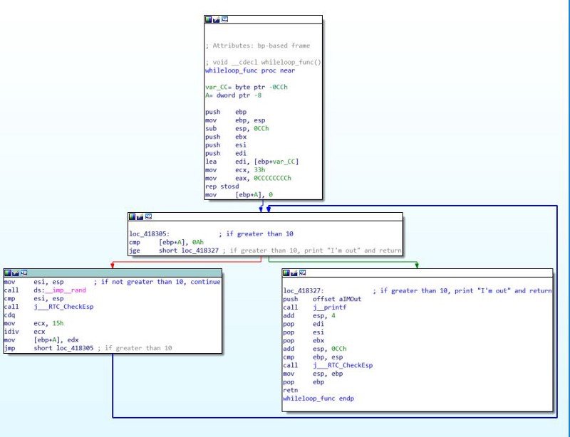Select the 'jge short loc_418327' instruction
570x437 pixels.
coord(174,251)
